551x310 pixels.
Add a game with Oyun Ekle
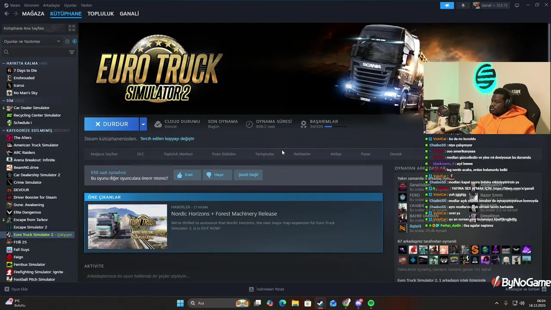[x=16, y=289]
